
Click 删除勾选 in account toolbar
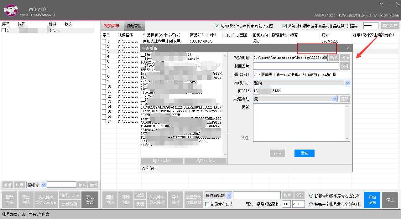10,200
